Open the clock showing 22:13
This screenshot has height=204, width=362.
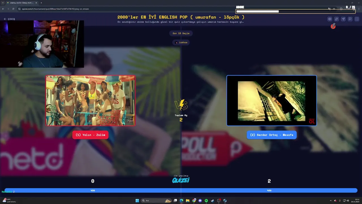click(355, 201)
